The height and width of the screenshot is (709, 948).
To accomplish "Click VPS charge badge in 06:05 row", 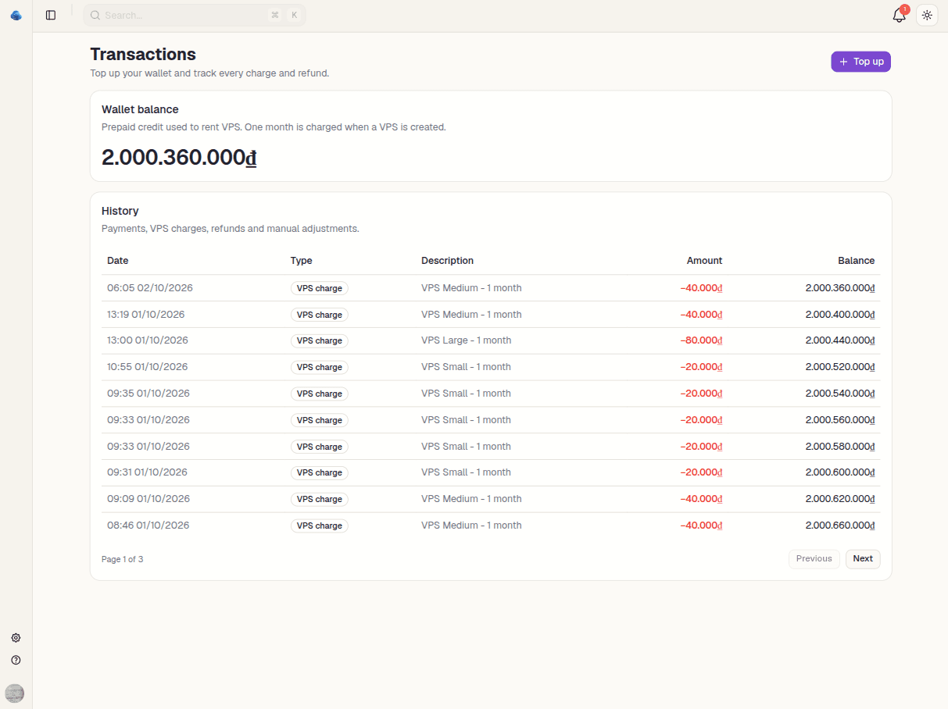I will (x=319, y=288).
